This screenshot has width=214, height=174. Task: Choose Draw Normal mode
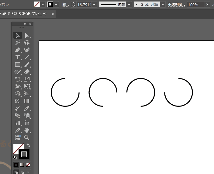coord(16,172)
